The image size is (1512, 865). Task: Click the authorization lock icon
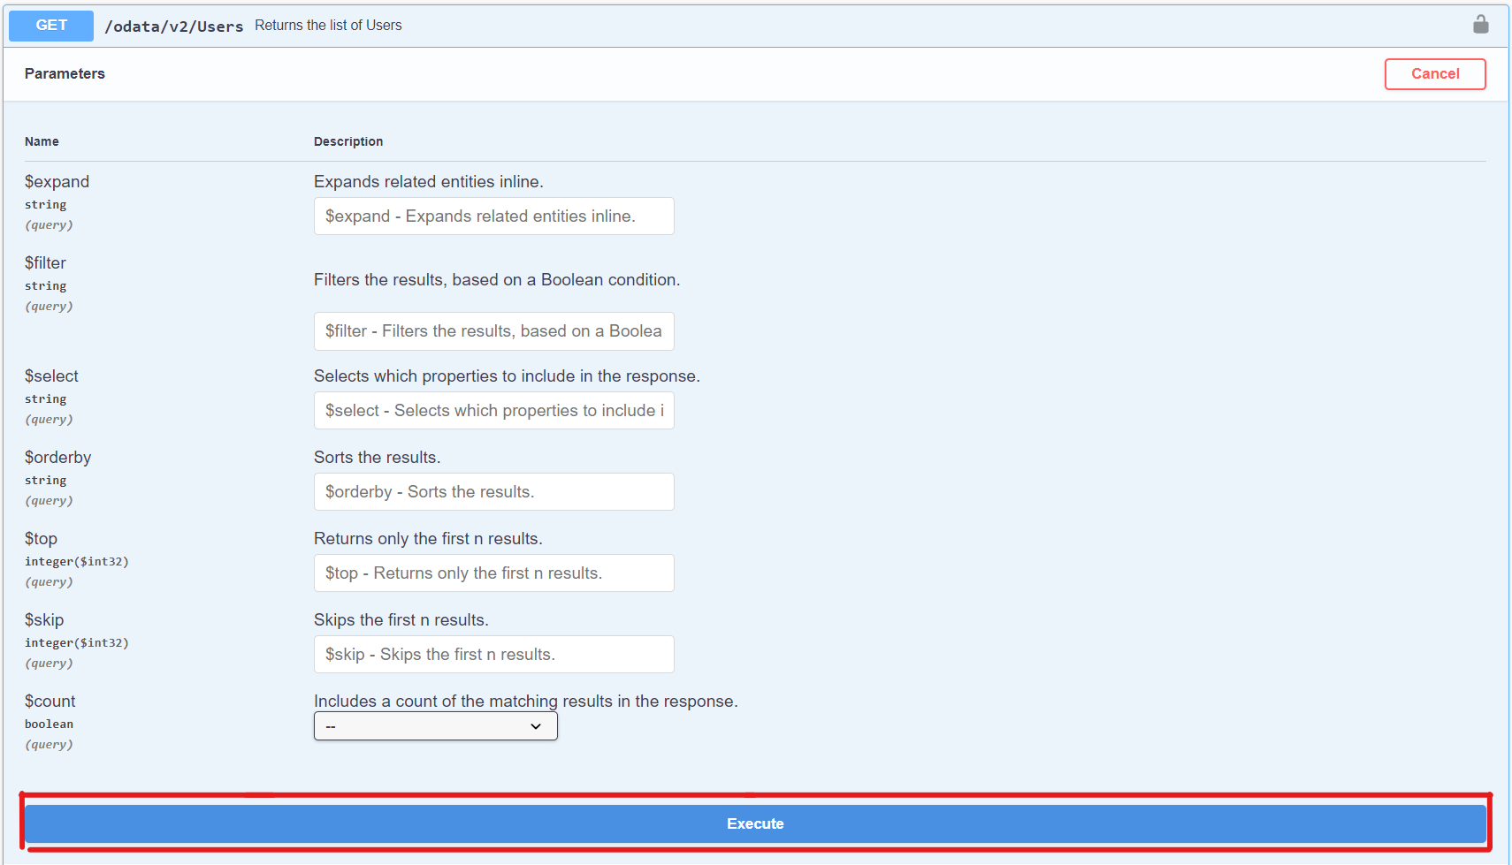(x=1480, y=25)
